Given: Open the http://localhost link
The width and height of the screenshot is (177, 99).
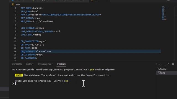Looking at the screenshot, I should tap(42, 21).
